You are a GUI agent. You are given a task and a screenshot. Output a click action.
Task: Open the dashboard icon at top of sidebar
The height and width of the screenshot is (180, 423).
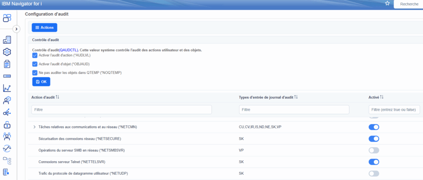[7, 18]
